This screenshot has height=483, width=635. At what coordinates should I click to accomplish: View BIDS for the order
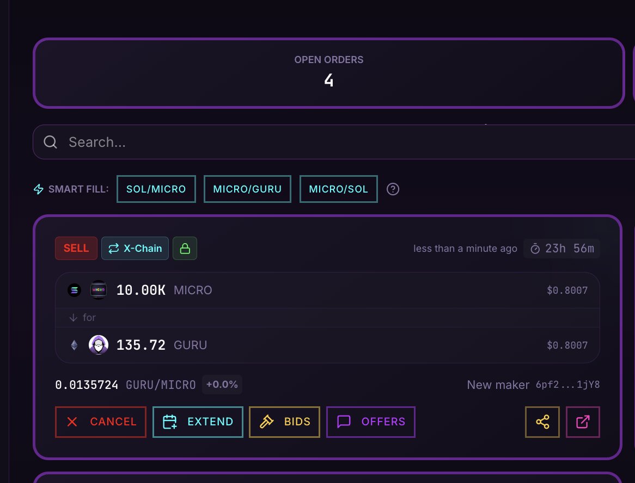point(285,422)
